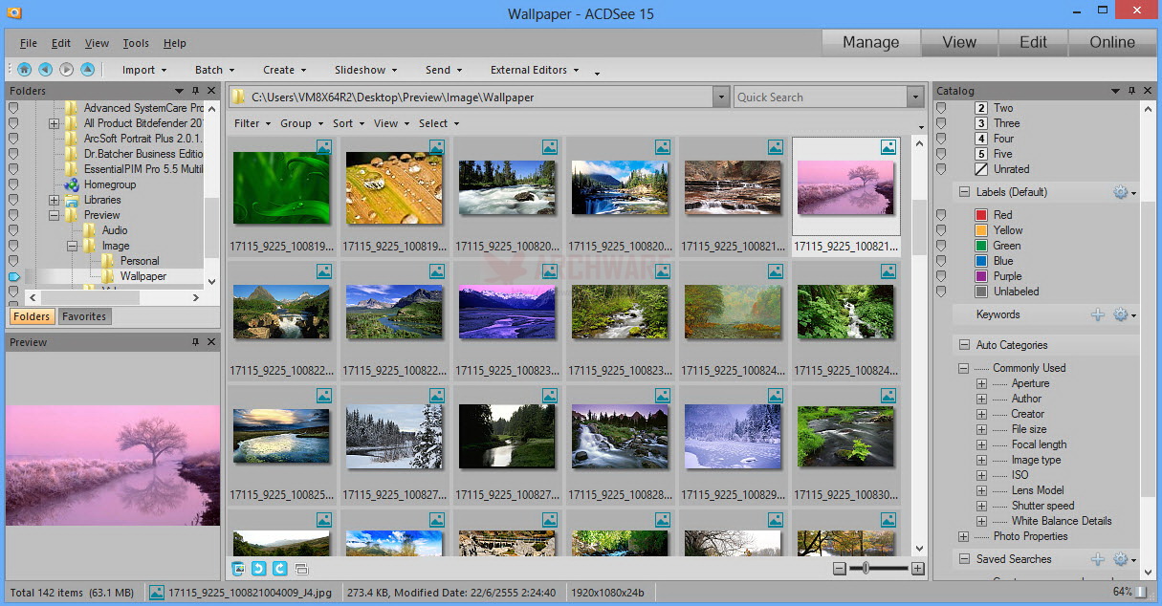
Task: Click the Quick Search field
Action: (820, 97)
